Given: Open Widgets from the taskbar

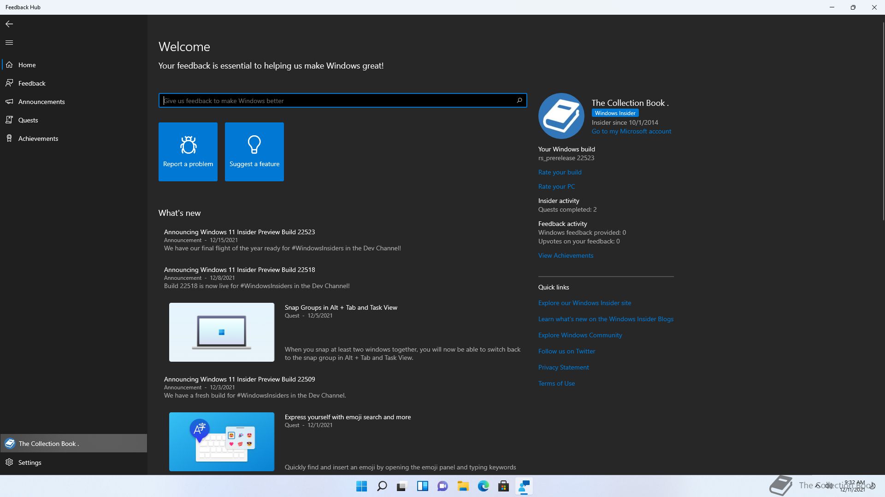Looking at the screenshot, I should click(x=422, y=486).
